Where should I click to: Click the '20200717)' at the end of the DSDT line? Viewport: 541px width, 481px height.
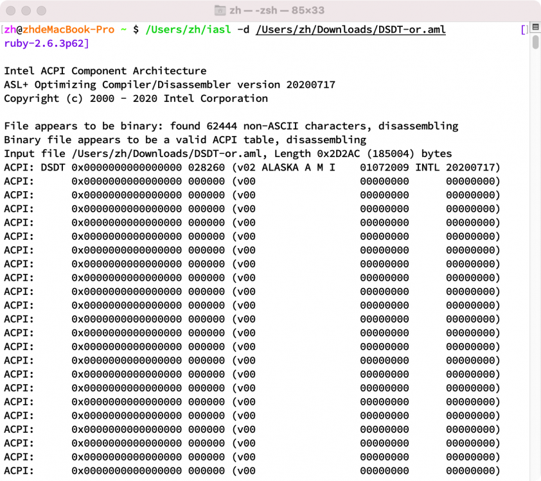click(473, 167)
